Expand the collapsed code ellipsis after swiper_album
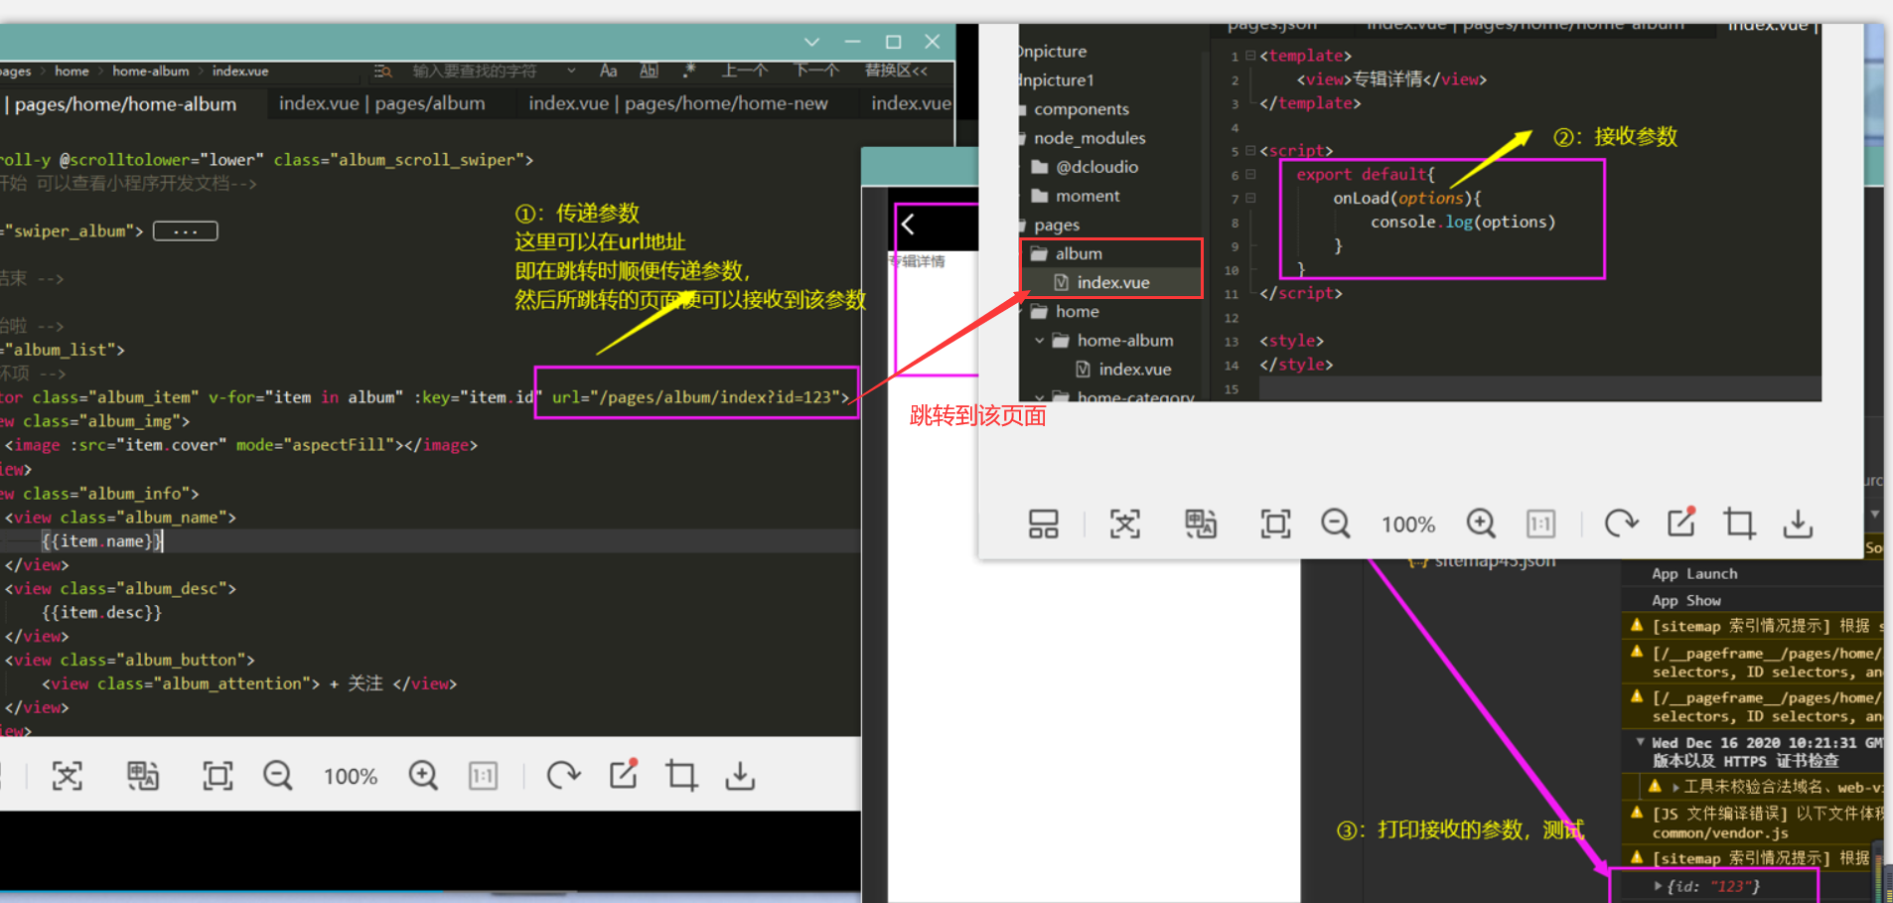This screenshot has height=903, width=1893. (x=186, y=231)
